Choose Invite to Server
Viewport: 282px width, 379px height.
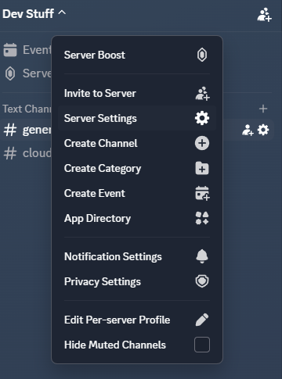click(x=137, y=93)
